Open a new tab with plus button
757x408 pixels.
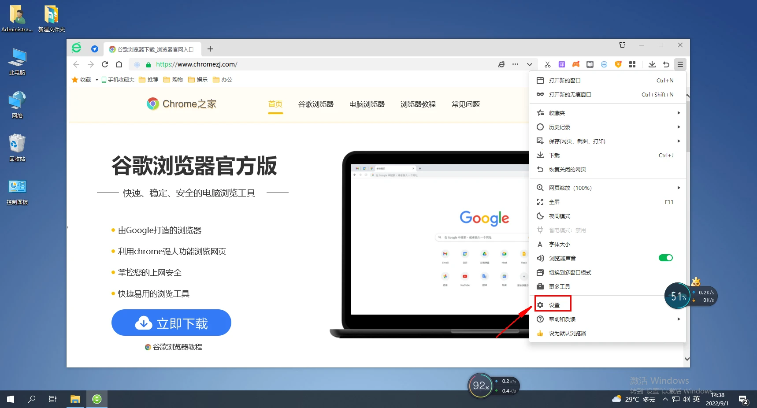210,49
